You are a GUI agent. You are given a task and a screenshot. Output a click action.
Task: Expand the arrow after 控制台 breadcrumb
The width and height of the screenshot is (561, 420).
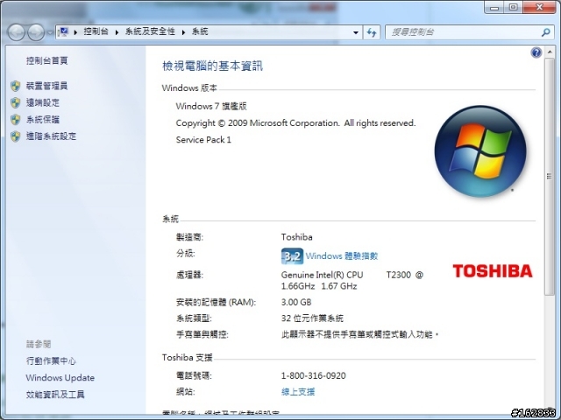[x=117, y=32]
